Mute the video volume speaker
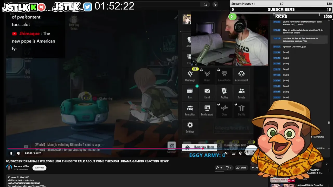The width and height of the screenshot is (333, 187). point(18,153)
